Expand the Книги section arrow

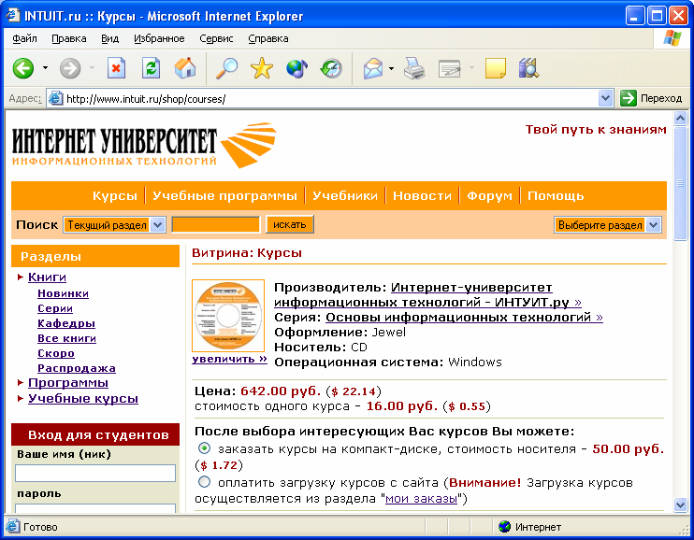click(x=21, y=277)
